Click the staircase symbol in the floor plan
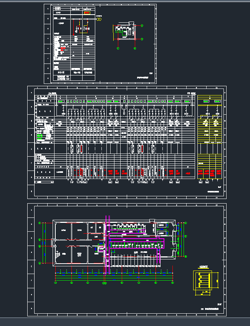This screenshot has width=250, height=326. (58, 255)
